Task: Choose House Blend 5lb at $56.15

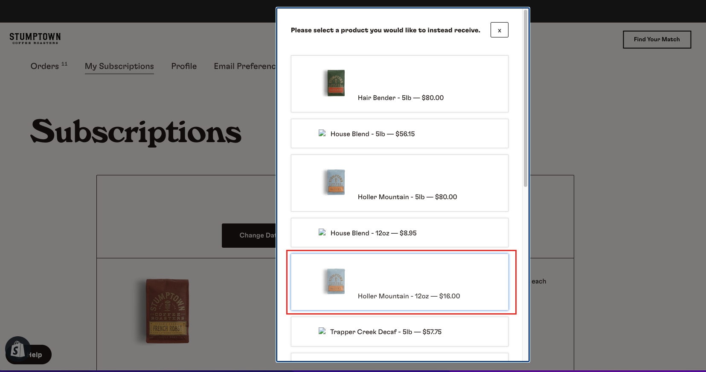Action: tap(399, 134)
